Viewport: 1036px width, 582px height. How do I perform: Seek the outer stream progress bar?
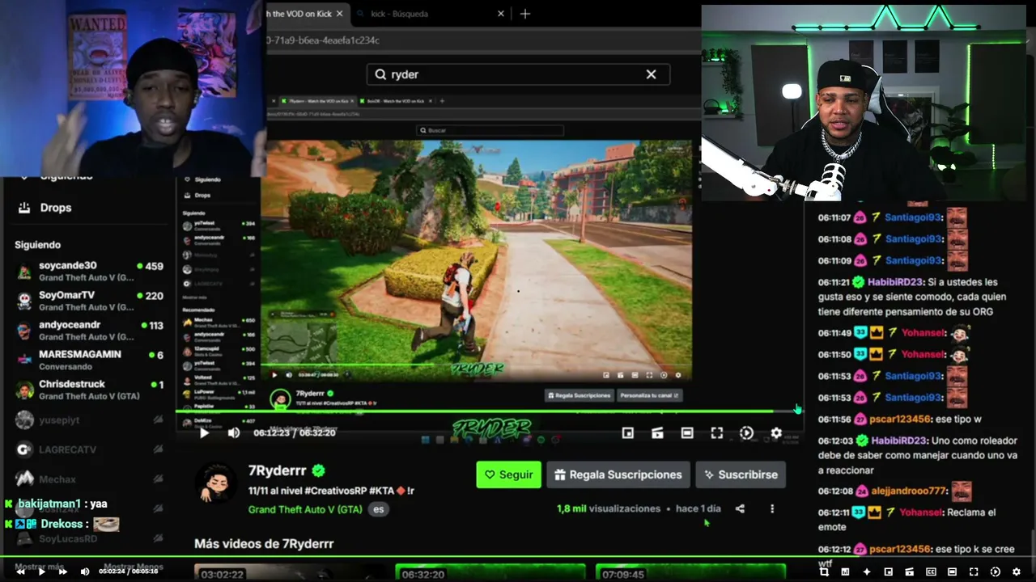coord(518,556)
